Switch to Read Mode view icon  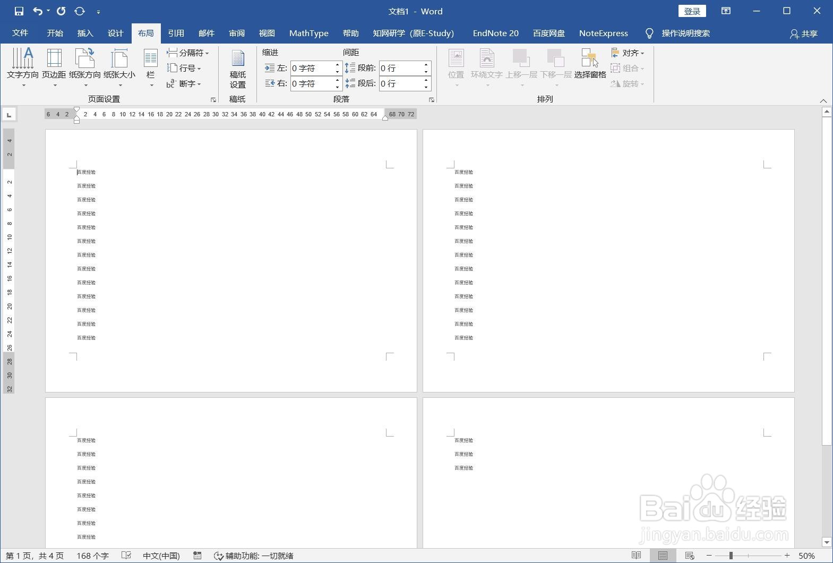[636, 556]
